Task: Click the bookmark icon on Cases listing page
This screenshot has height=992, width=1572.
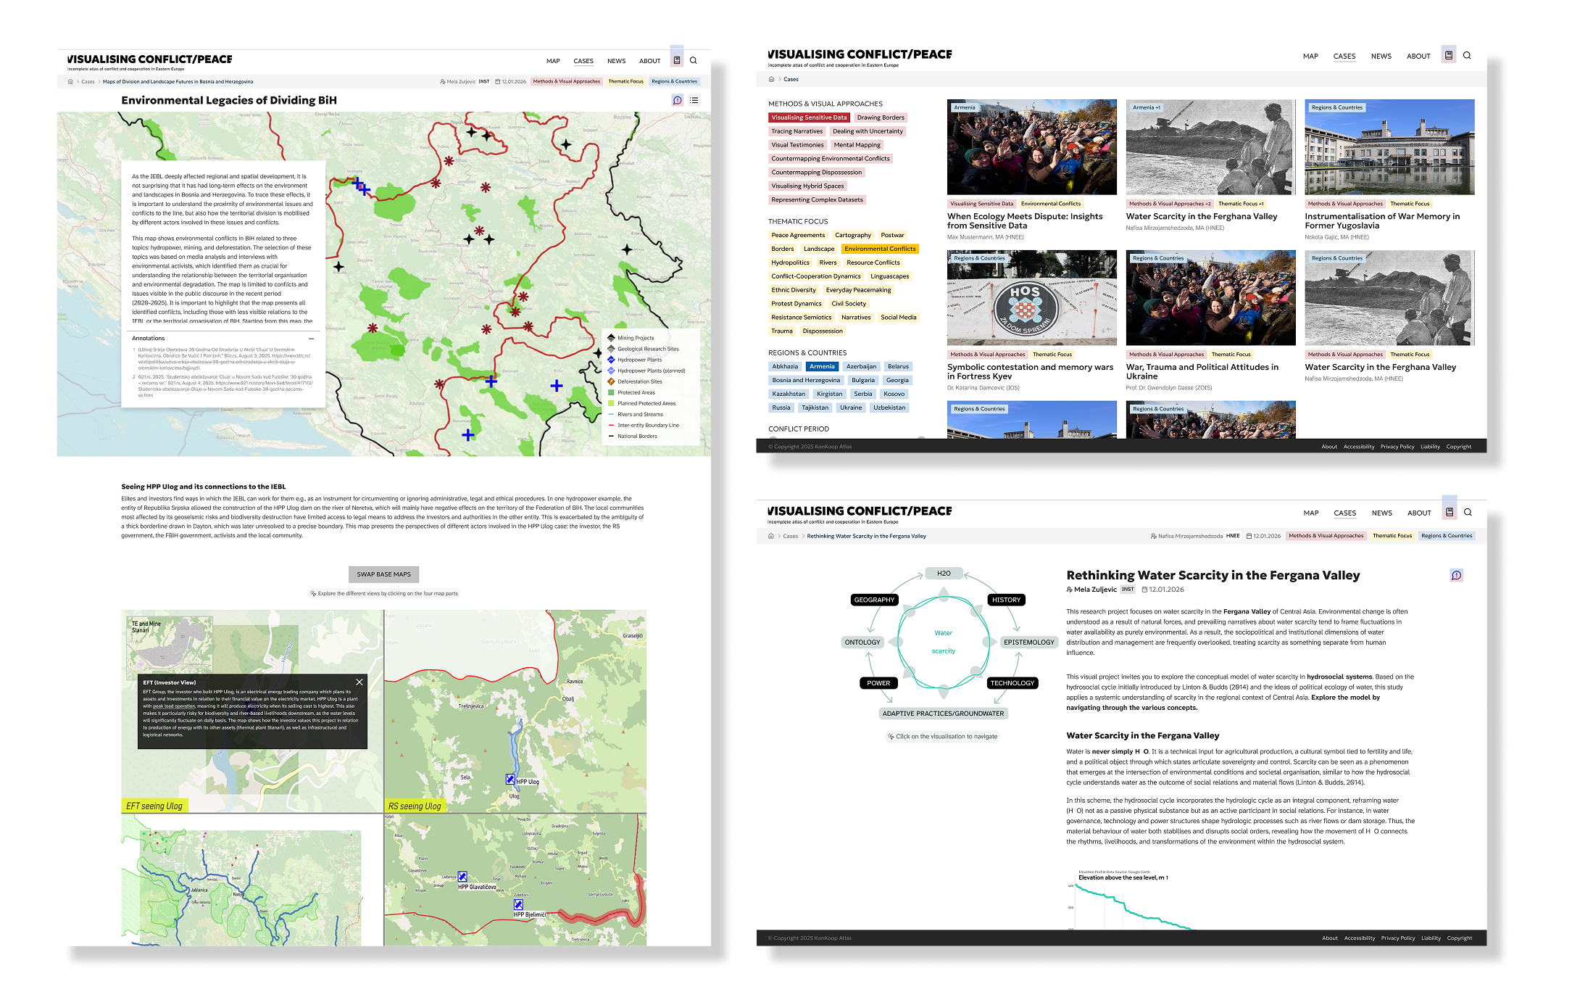Action: (x=1448, y=55)
